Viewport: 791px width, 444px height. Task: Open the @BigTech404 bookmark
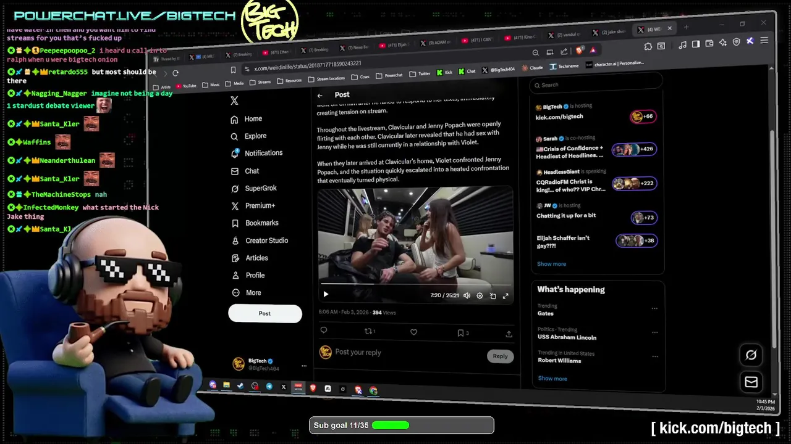498,70
